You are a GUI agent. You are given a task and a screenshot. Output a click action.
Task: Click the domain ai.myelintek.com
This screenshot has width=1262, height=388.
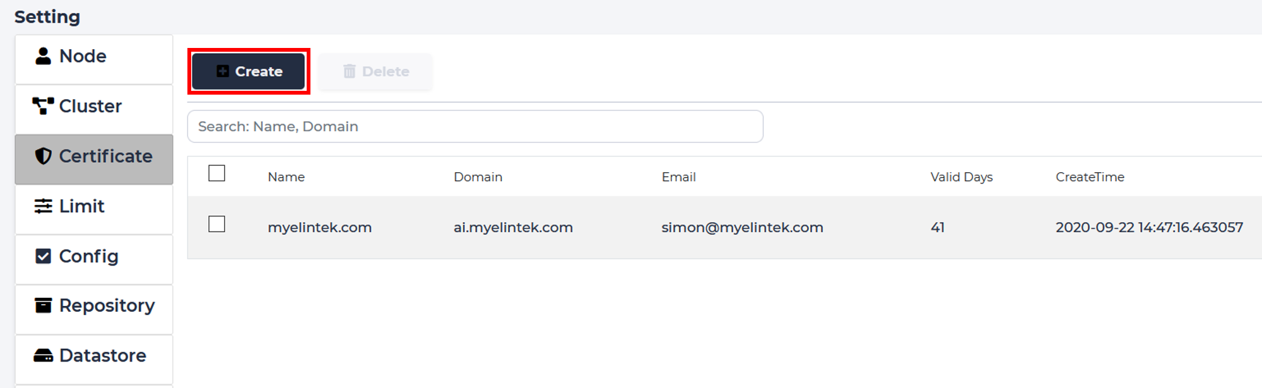(513, 227)
